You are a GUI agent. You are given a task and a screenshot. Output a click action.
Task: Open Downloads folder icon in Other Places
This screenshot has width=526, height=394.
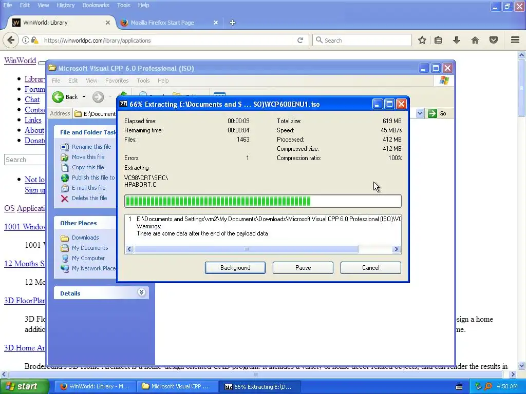click(x=64, y=238)
